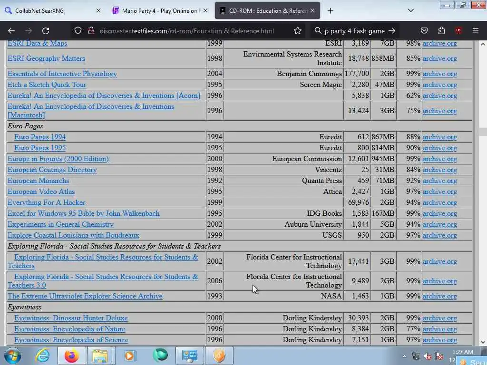Open archive.org link for Euro Pages 1994
The image size is (487, 365).
coord(439,137)
